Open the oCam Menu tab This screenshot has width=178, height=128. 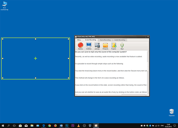[79, 40]
